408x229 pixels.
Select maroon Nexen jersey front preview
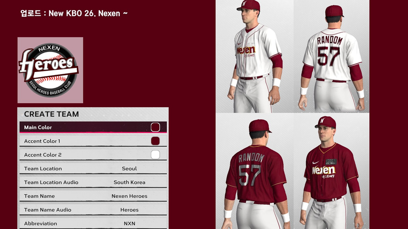pos(331,171)
